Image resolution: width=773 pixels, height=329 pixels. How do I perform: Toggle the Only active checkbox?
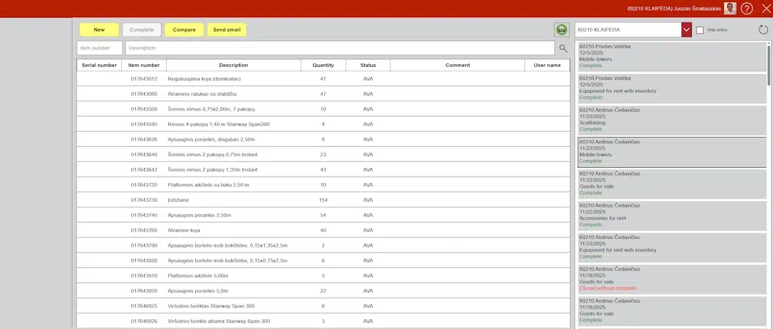[x=700, y=30]
